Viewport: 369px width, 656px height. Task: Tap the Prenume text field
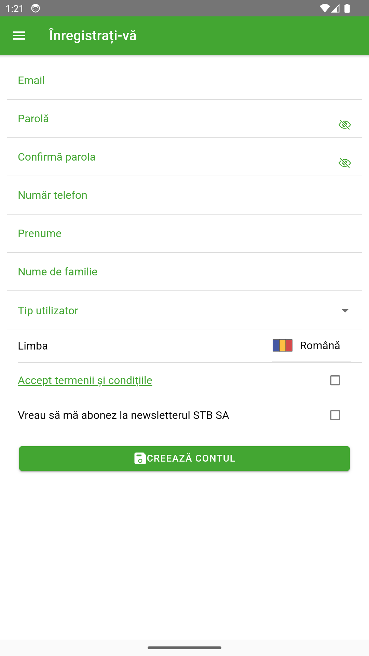coord(184,234)
